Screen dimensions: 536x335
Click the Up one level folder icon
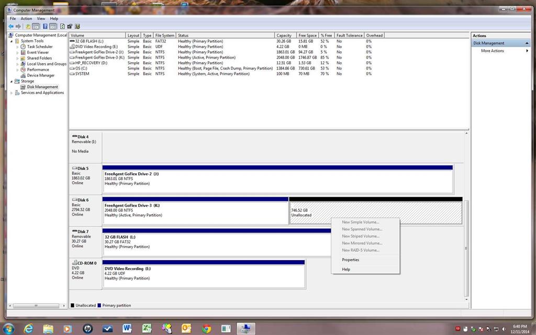[x=28, y=26]
